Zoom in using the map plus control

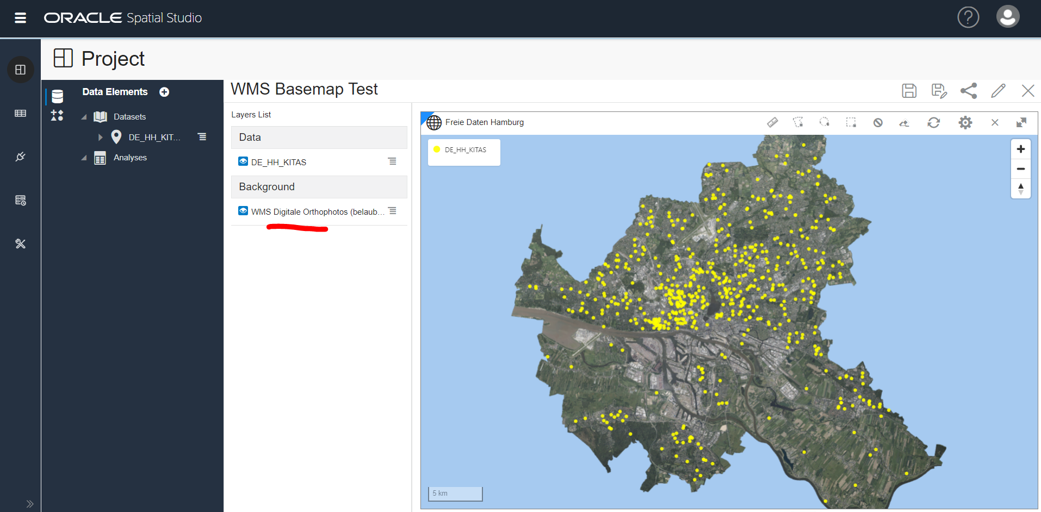(1021, 148)
